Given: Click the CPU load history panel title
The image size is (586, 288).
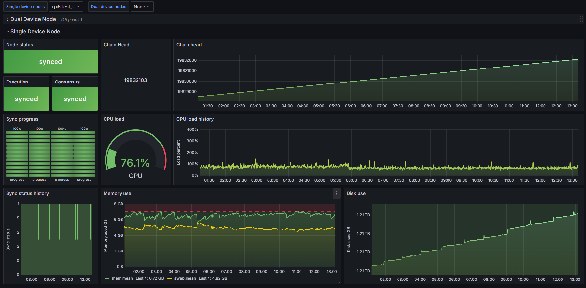Looking at the screenshot, I should (x=195, y=119).
